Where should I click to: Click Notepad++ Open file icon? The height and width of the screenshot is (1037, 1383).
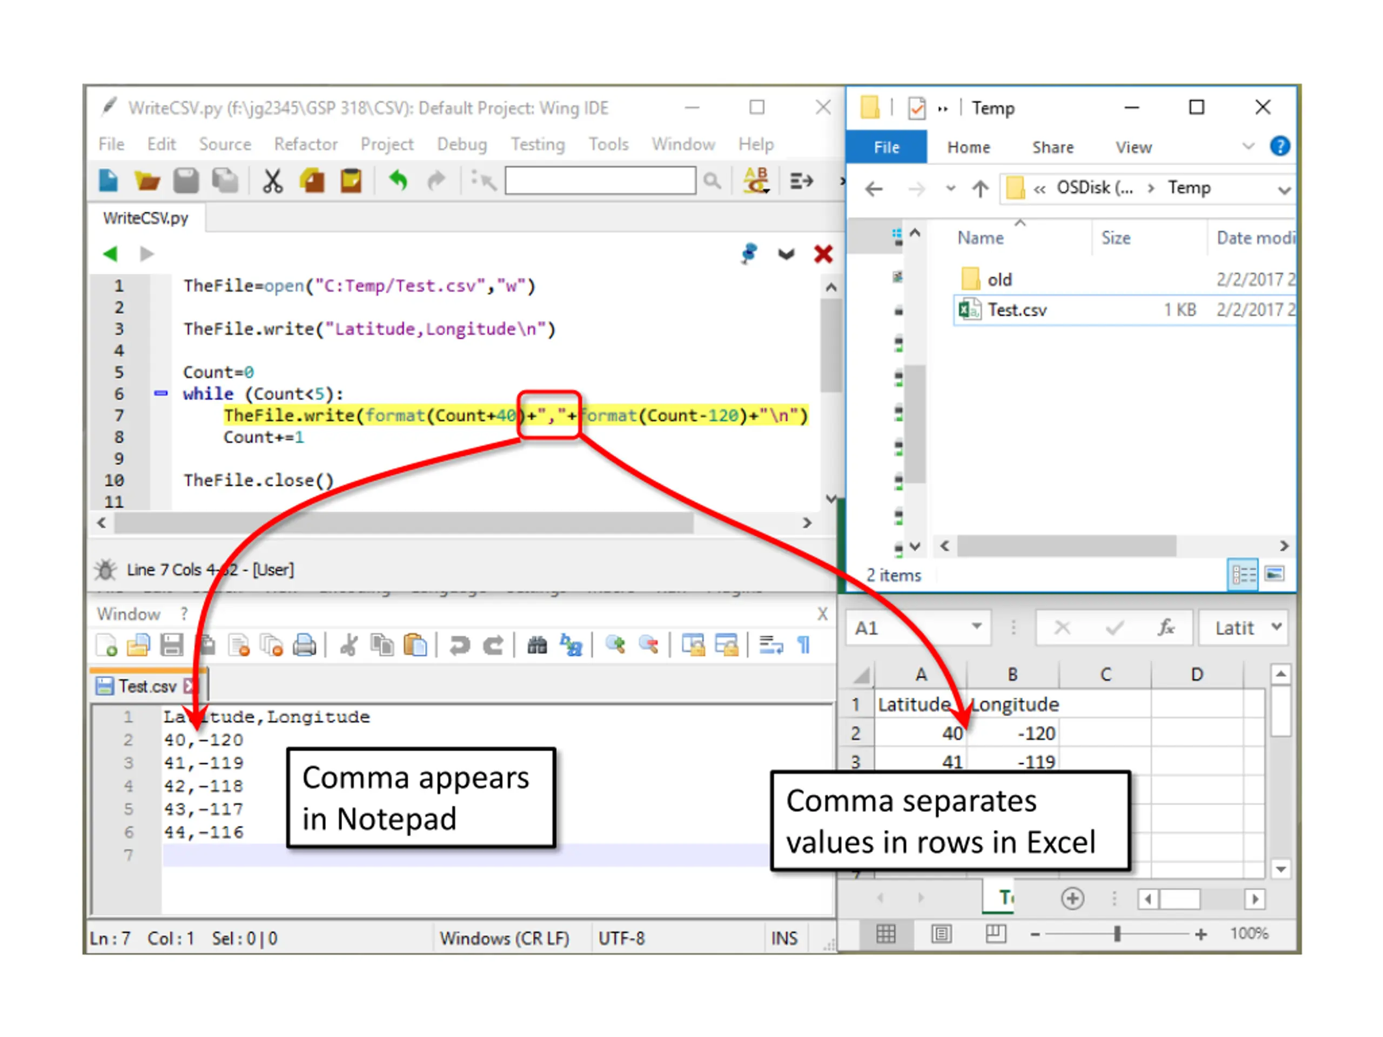[139, 645]
